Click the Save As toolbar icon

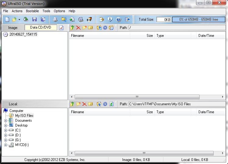coord(43,19)
